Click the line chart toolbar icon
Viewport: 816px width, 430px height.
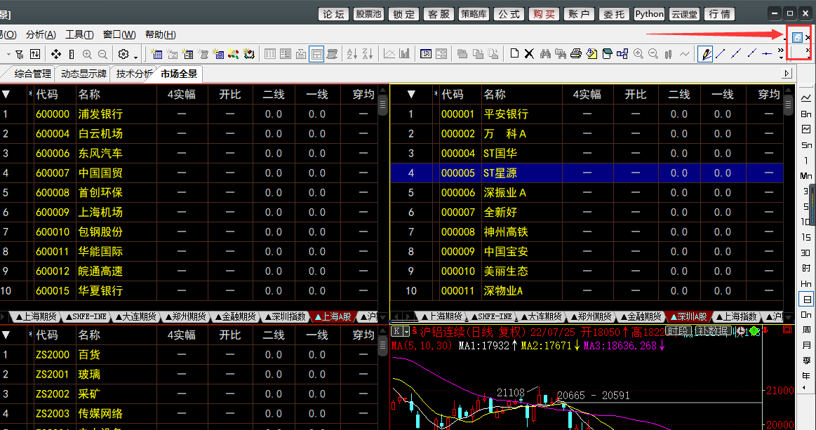389,53
